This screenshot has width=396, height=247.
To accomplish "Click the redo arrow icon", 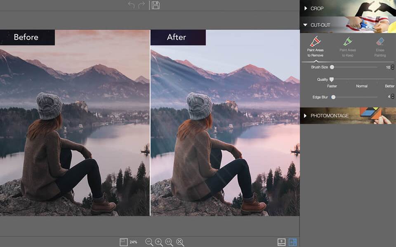I will tap(142, 5).
